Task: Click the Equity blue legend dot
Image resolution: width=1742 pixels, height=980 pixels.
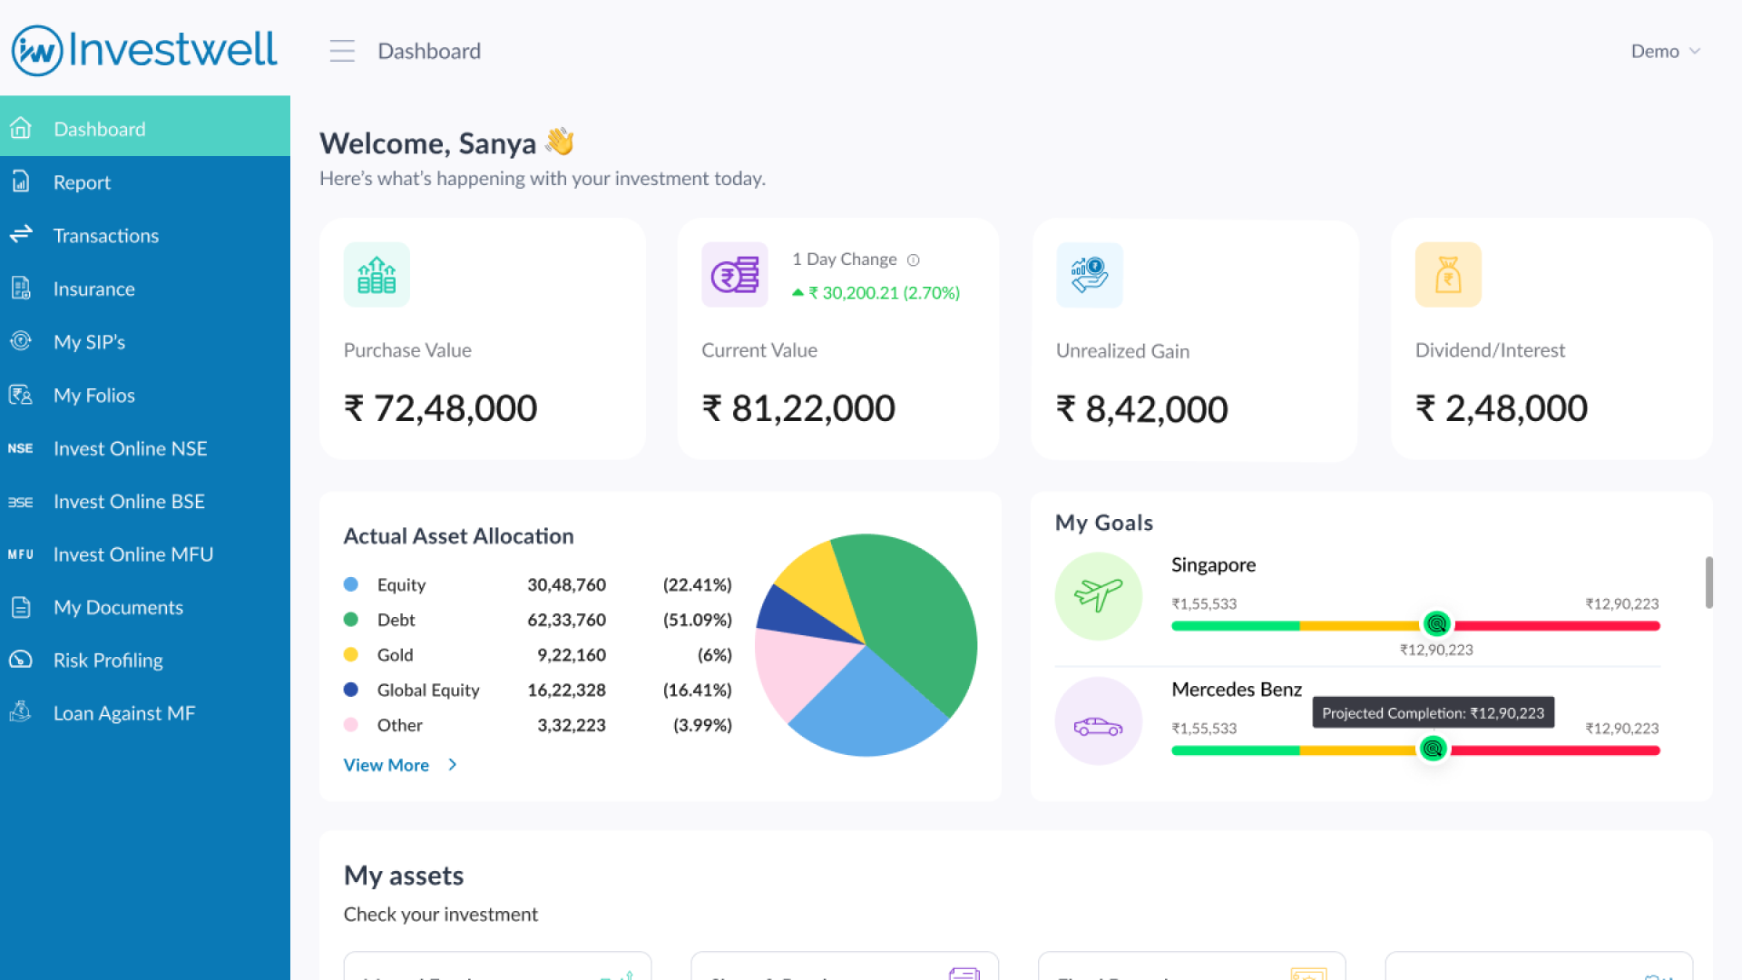Action: tap(351, 584)
